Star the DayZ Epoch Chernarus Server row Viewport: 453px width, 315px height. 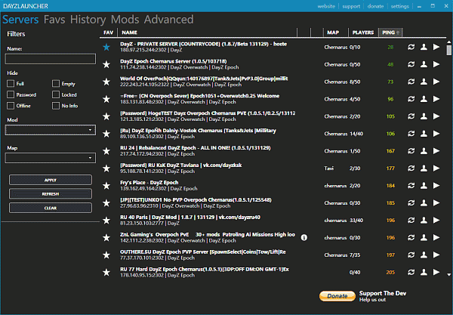106,64
